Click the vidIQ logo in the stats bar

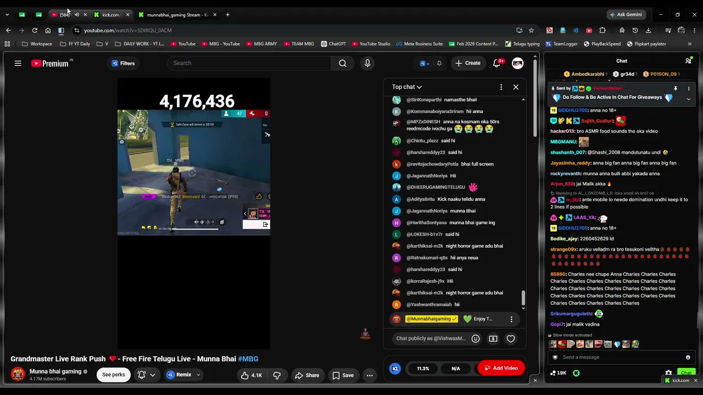coord(395,368)
